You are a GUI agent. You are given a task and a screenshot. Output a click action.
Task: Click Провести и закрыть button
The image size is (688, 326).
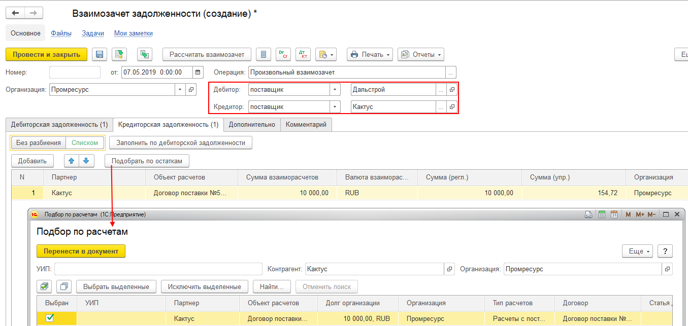coord(46,54)
